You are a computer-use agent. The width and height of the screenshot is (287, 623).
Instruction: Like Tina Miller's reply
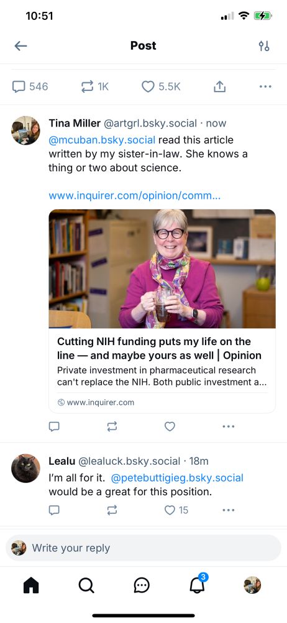coord(170,426)
